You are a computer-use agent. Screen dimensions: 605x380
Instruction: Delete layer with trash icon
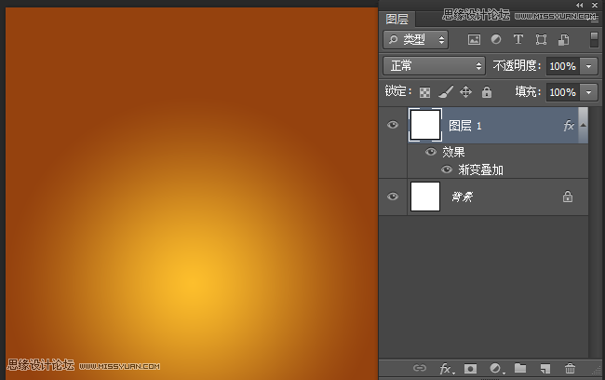click(x=570, y=369)
